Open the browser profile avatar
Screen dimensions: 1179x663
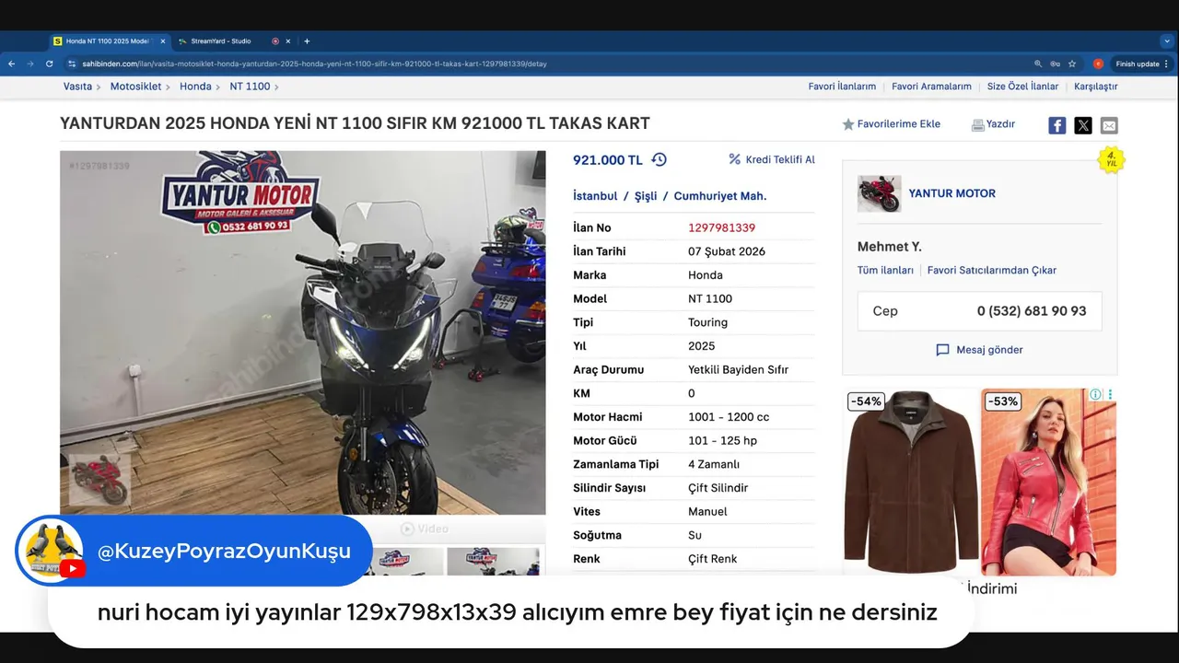click(x=1098, y=64)
